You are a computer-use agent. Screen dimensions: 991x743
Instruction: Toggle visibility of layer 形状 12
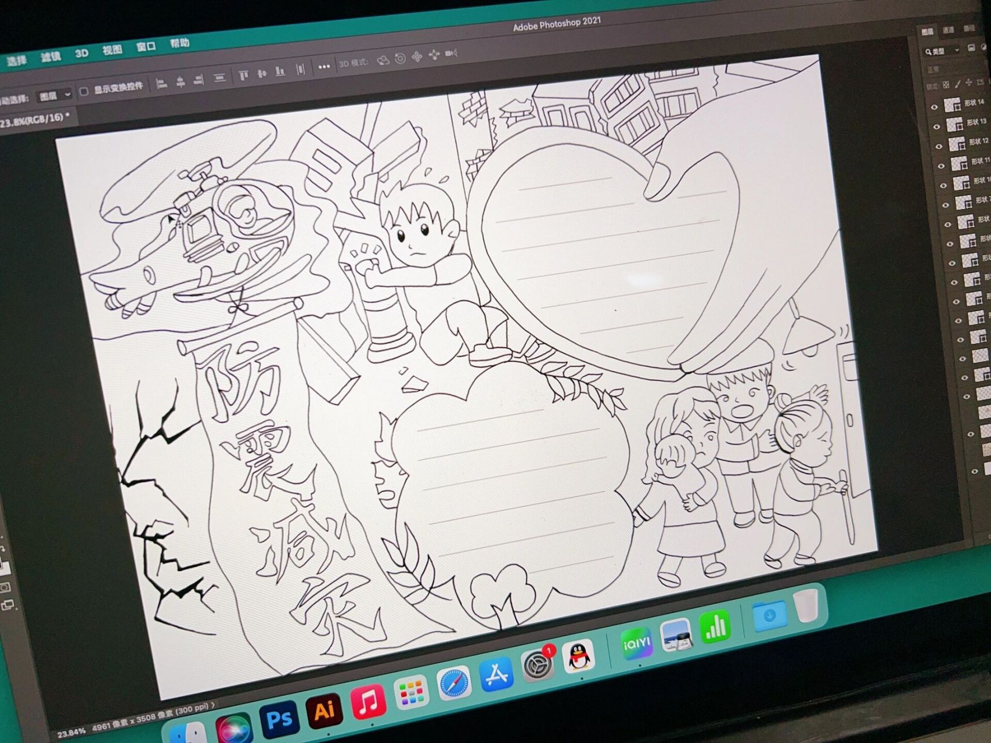coord(939,146)
